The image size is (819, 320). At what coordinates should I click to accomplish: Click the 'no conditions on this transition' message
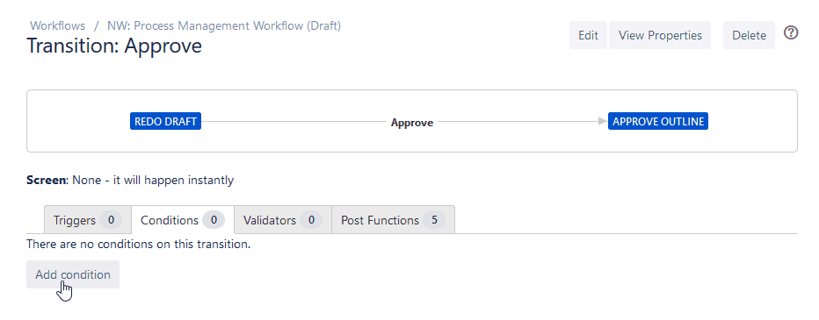pyautogui.click(x=139, y=244)
